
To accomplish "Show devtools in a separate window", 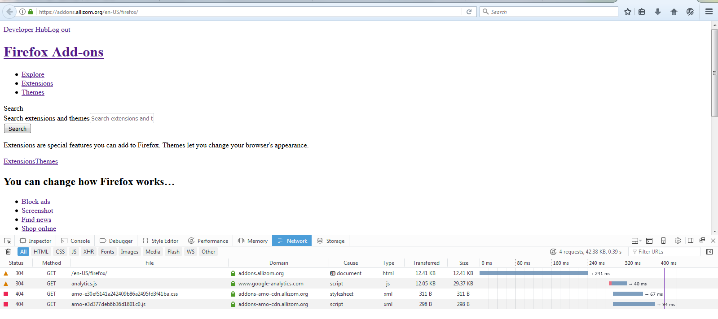I will click(x=702, y=241).
